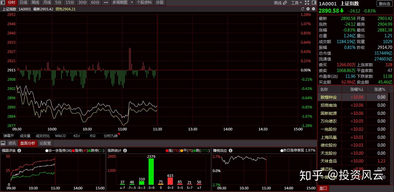This screenshot has width=394, height=192.
Task: Select 招商南油 in the stock list
Action: pyautogui.click(x=329, y=105)
